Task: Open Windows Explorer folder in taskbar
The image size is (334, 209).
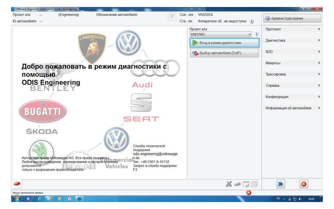Action: pos(49,199)
